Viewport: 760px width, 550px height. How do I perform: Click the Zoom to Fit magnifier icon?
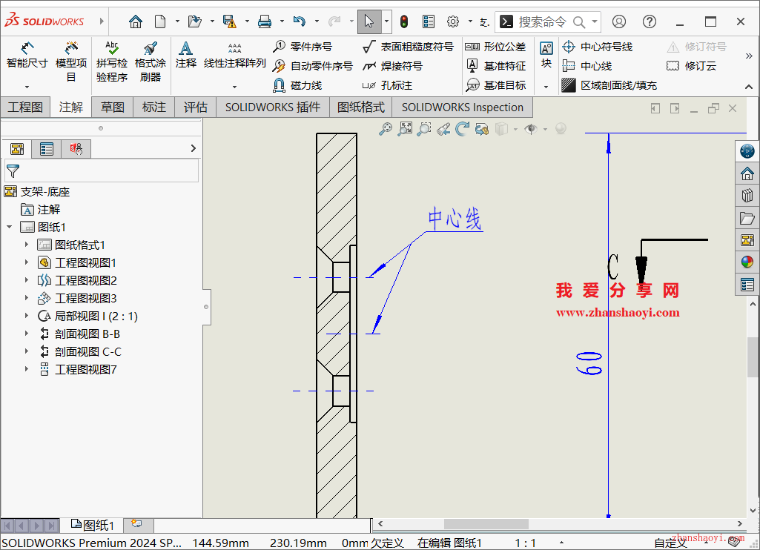tap(404, 128)
